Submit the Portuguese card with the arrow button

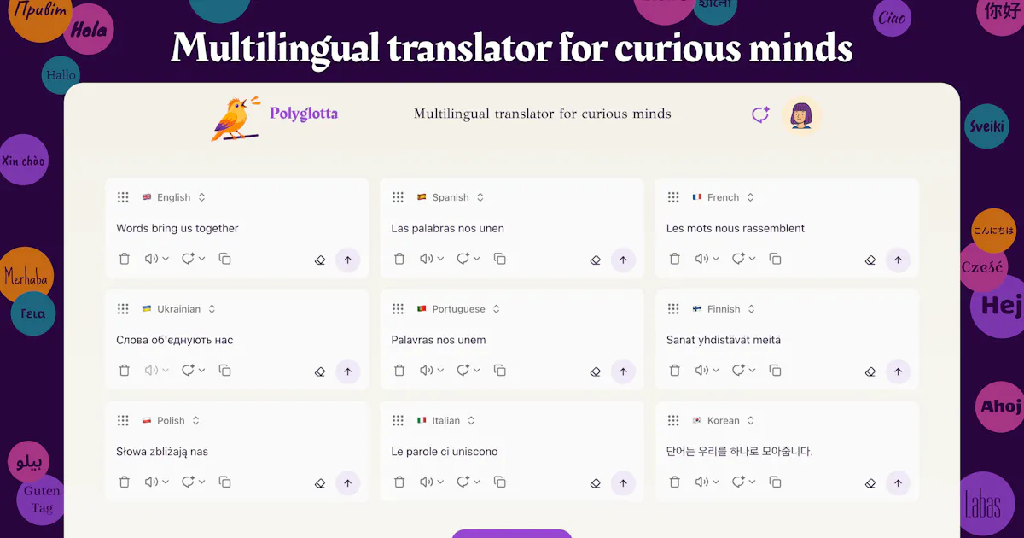tap(623, 372)
